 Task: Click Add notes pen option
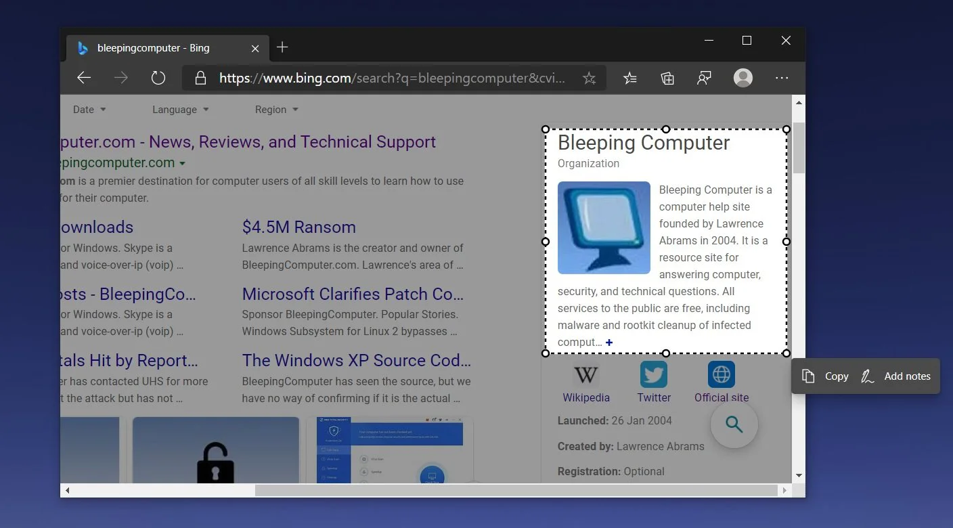895,376
